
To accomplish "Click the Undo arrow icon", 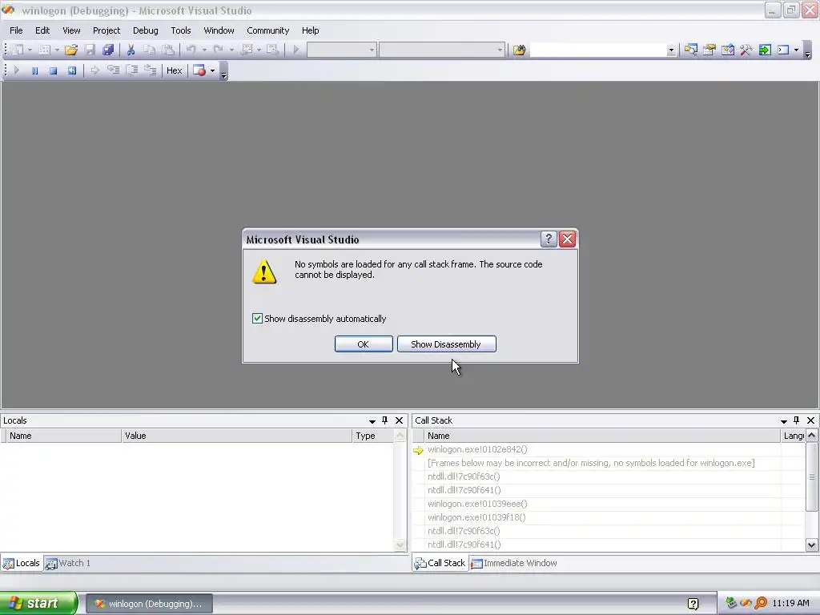I will [191, 50].
